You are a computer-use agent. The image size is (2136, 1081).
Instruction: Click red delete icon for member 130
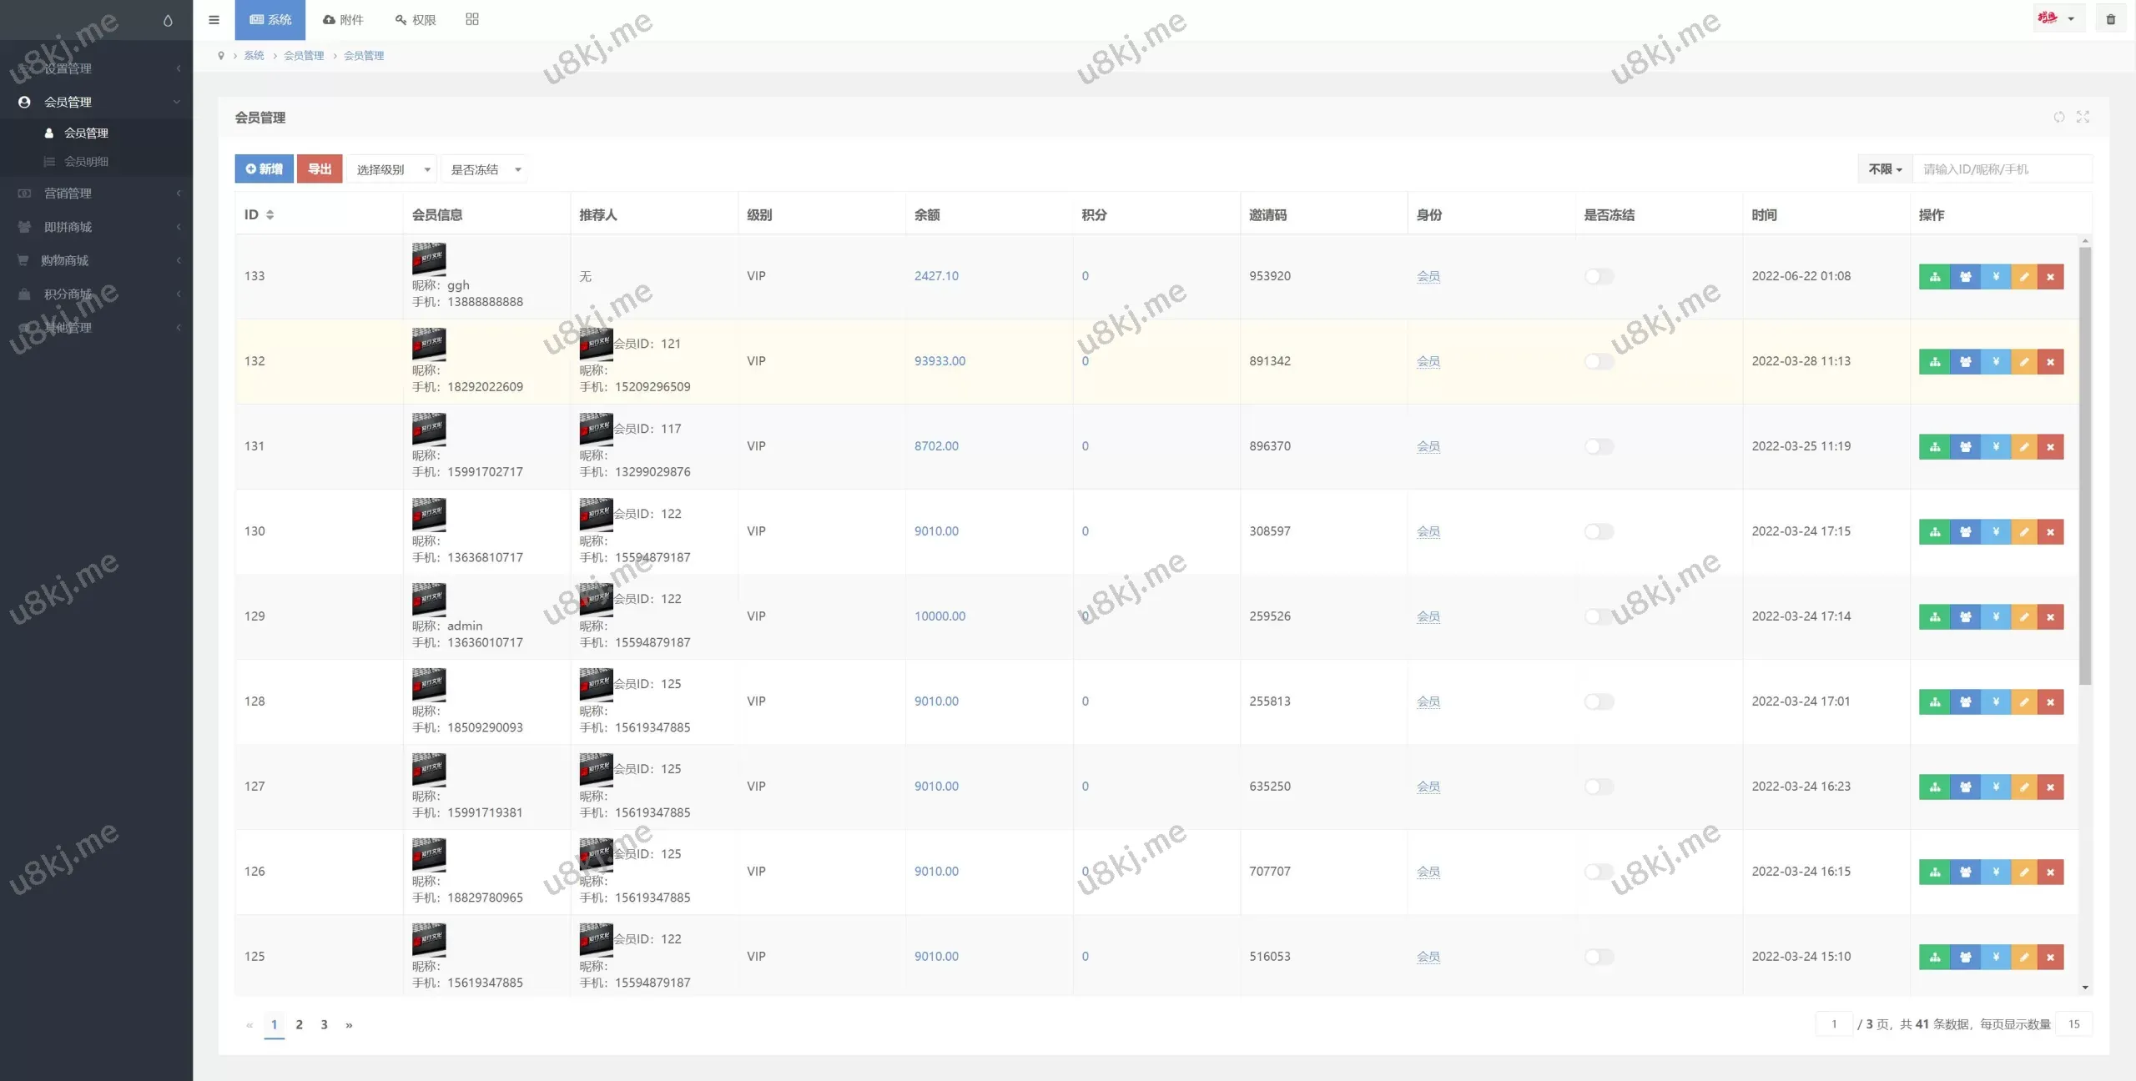(2050, 532)
